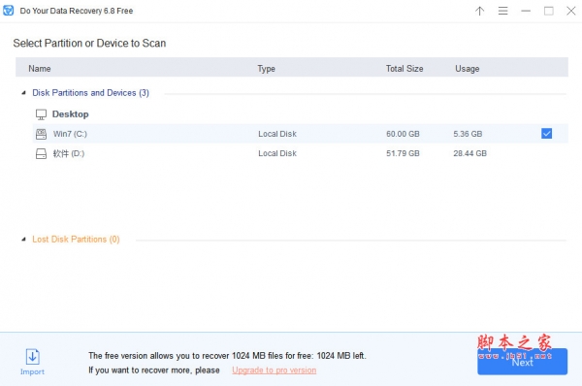Select the 软件 (D:) partition row
The image size is (582, 386).
click(301, 153)
